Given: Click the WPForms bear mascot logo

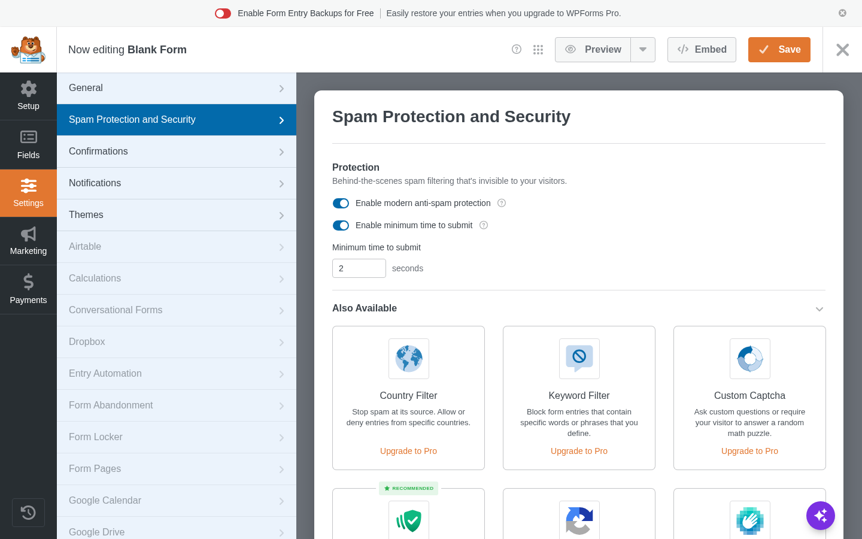Looking at the screenshot, I should [28, 50].
